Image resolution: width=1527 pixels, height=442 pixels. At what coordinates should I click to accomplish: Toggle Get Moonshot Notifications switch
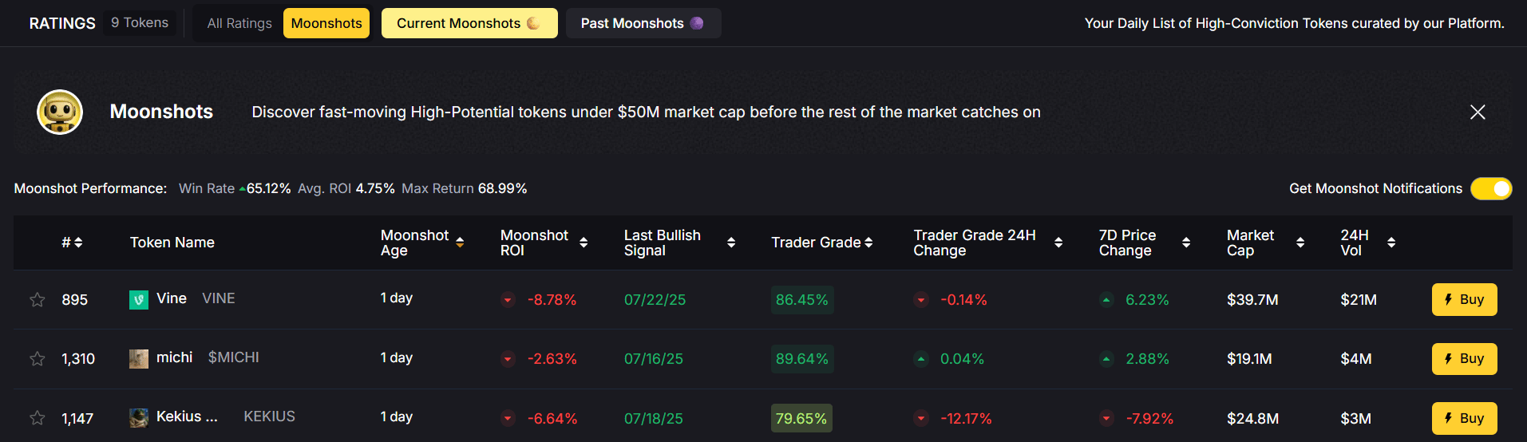[x=1490, y=188]
